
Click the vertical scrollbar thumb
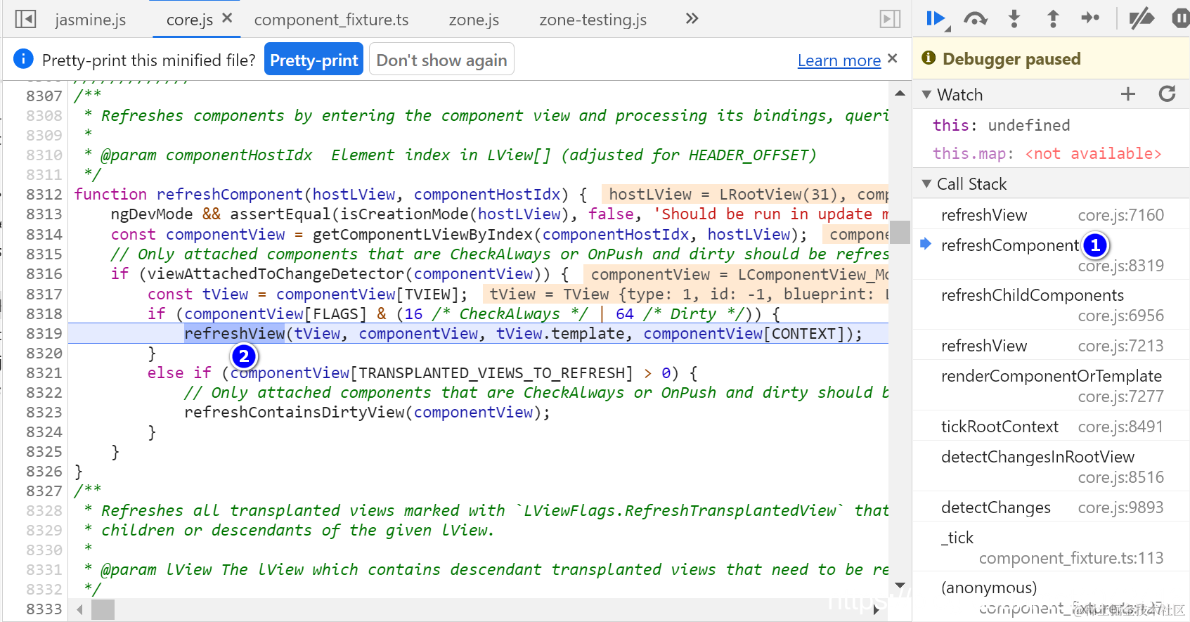(900, 232)
